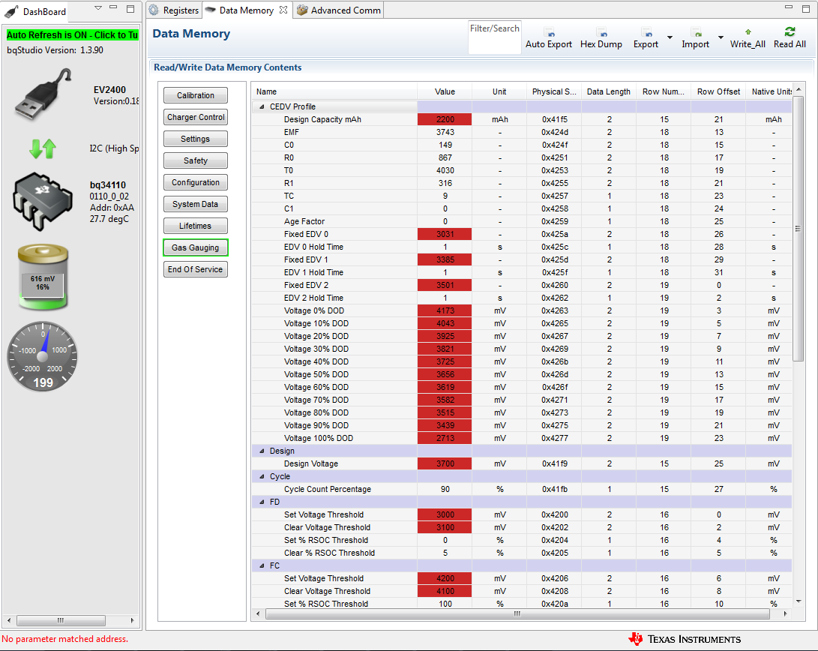Switch to the Advanced Comm tab
Viewport: 818px width, 651px height.
pyautogui.click(x=339, y=10)
